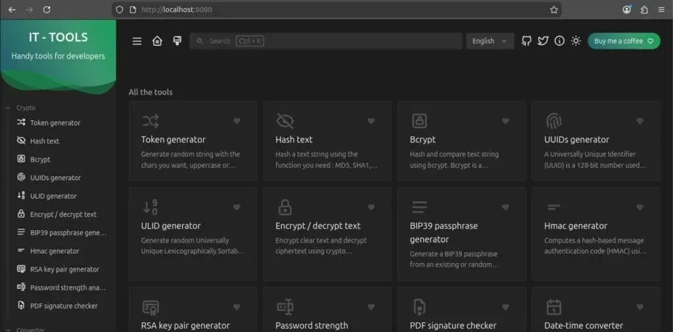Toggle the sidebar hamburger menu icon
The image size is (673, 332).
tap(137, 41)
